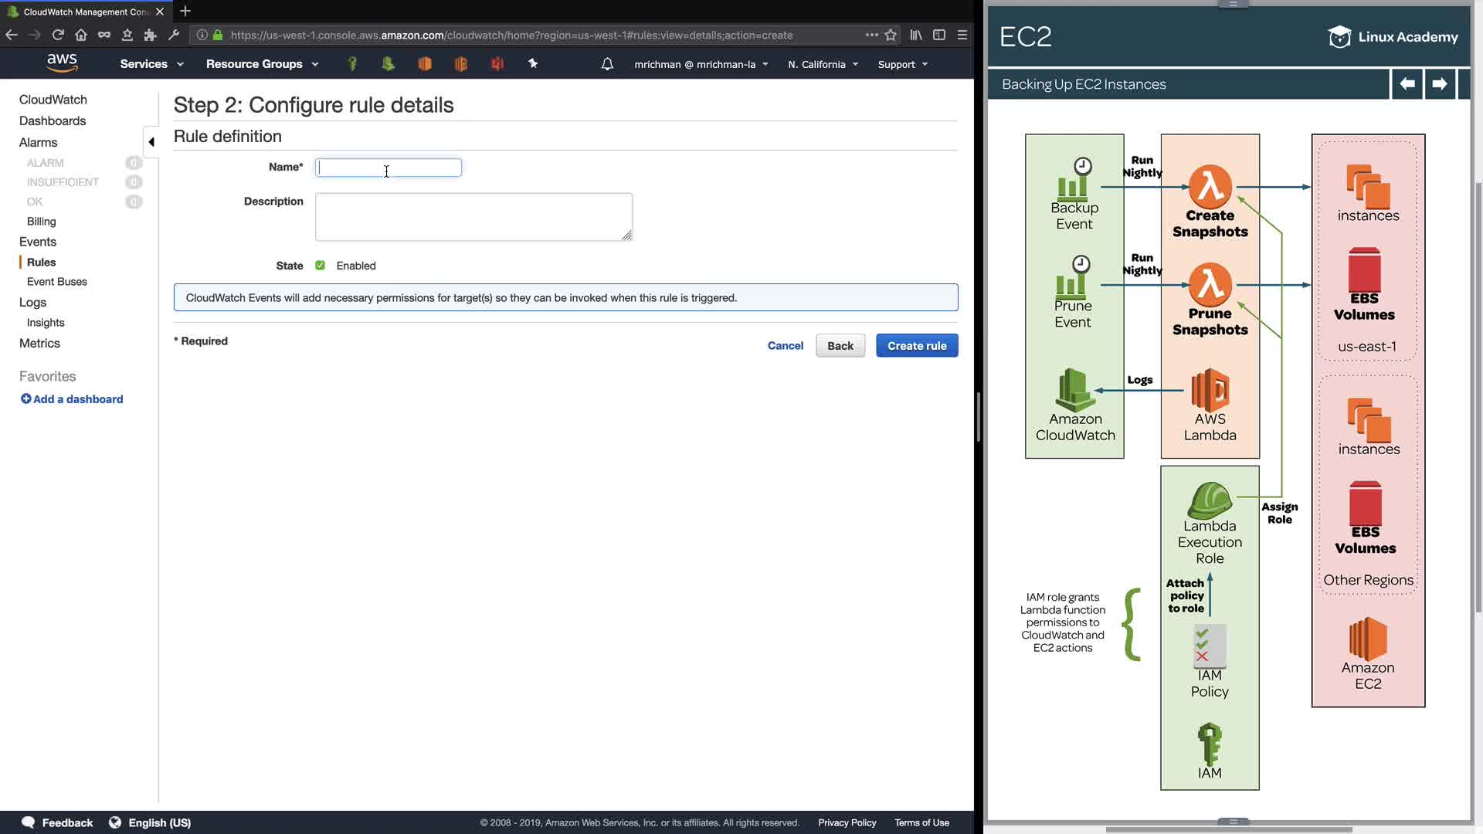Click the pin shortcuts icon in AWS navbar
This screenshot has height=834, width=1483.
click(533, 63)
